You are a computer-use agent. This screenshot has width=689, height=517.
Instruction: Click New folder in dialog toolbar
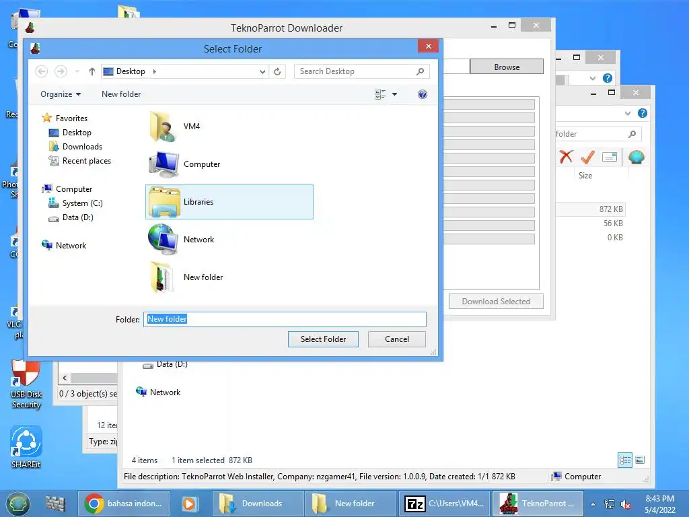(x=121, y=94)
